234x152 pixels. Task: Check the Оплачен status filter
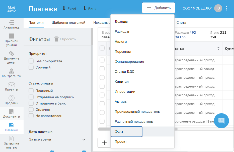31,109
